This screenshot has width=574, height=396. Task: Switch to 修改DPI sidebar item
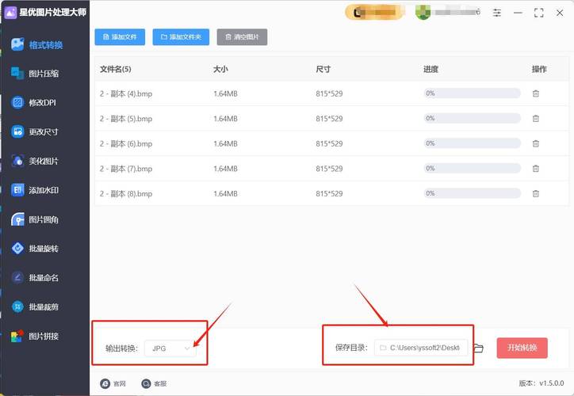pyautogui.click(x=44, y=103)
